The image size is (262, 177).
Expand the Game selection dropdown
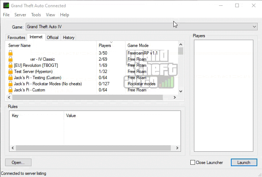254,27
